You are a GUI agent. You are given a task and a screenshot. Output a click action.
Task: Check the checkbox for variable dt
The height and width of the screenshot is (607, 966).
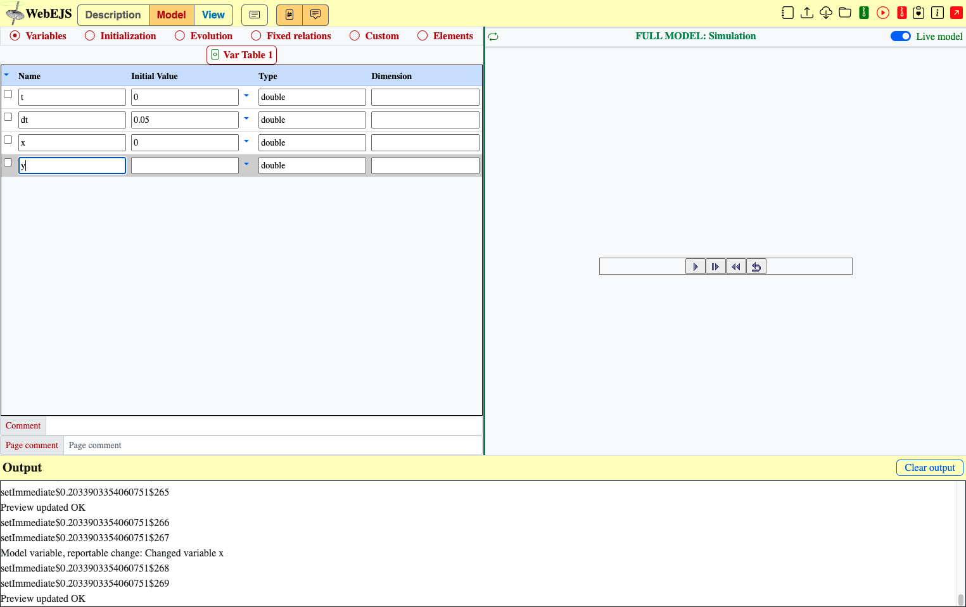tap(8, 117)
